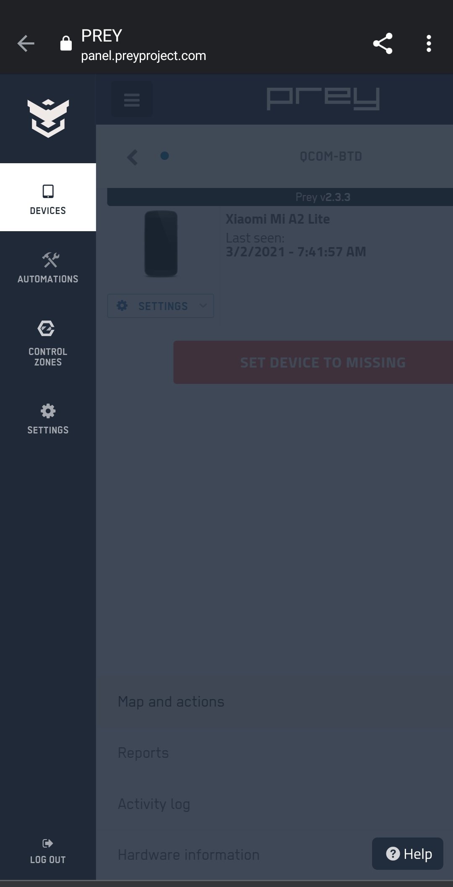The image size is (453, 887).
Task: Open Automations from the sidebar
Action: (x=48, y=268)
